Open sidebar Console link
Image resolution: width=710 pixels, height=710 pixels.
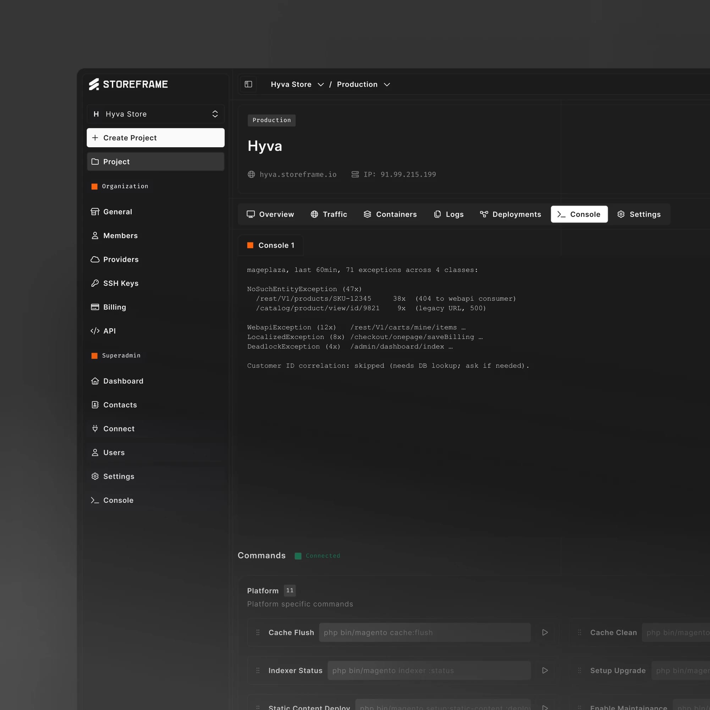click(112, 500)
